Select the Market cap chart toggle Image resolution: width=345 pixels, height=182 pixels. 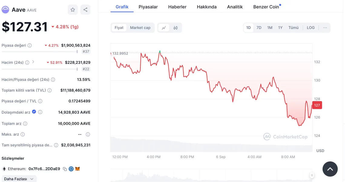pyautogui.click(x=140, y=28)
